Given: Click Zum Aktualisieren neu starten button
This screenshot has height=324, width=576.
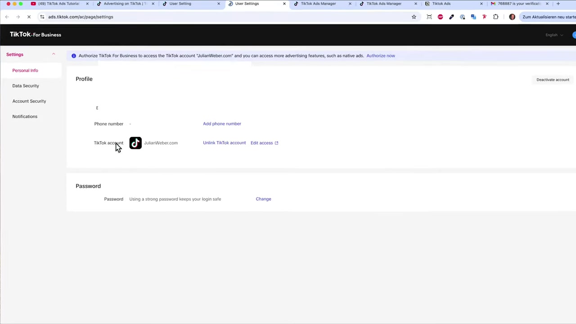Looking at the screenshot, I should click(x=548, y=17).
